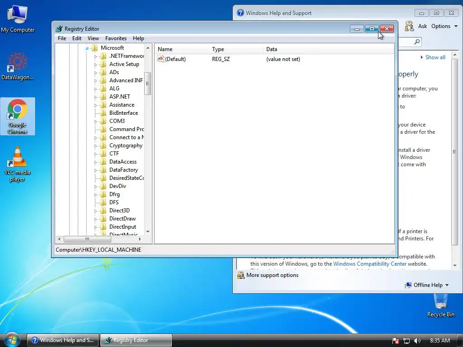This screenshot has height=347, width=463.
Task: Open the DataWagon desktop shortcut
Action: (x=18, y=66)
